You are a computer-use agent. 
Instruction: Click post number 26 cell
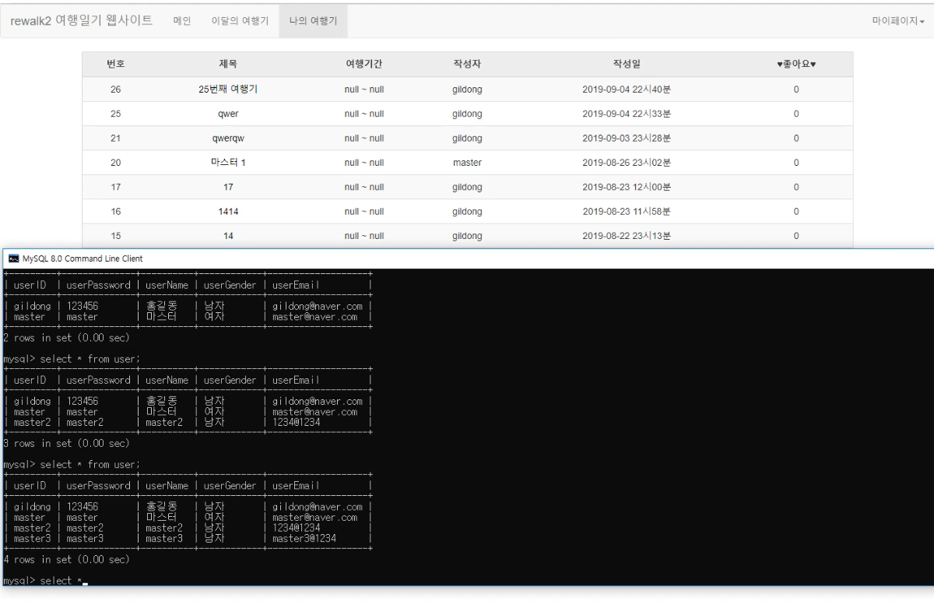[x=115, y=90]
